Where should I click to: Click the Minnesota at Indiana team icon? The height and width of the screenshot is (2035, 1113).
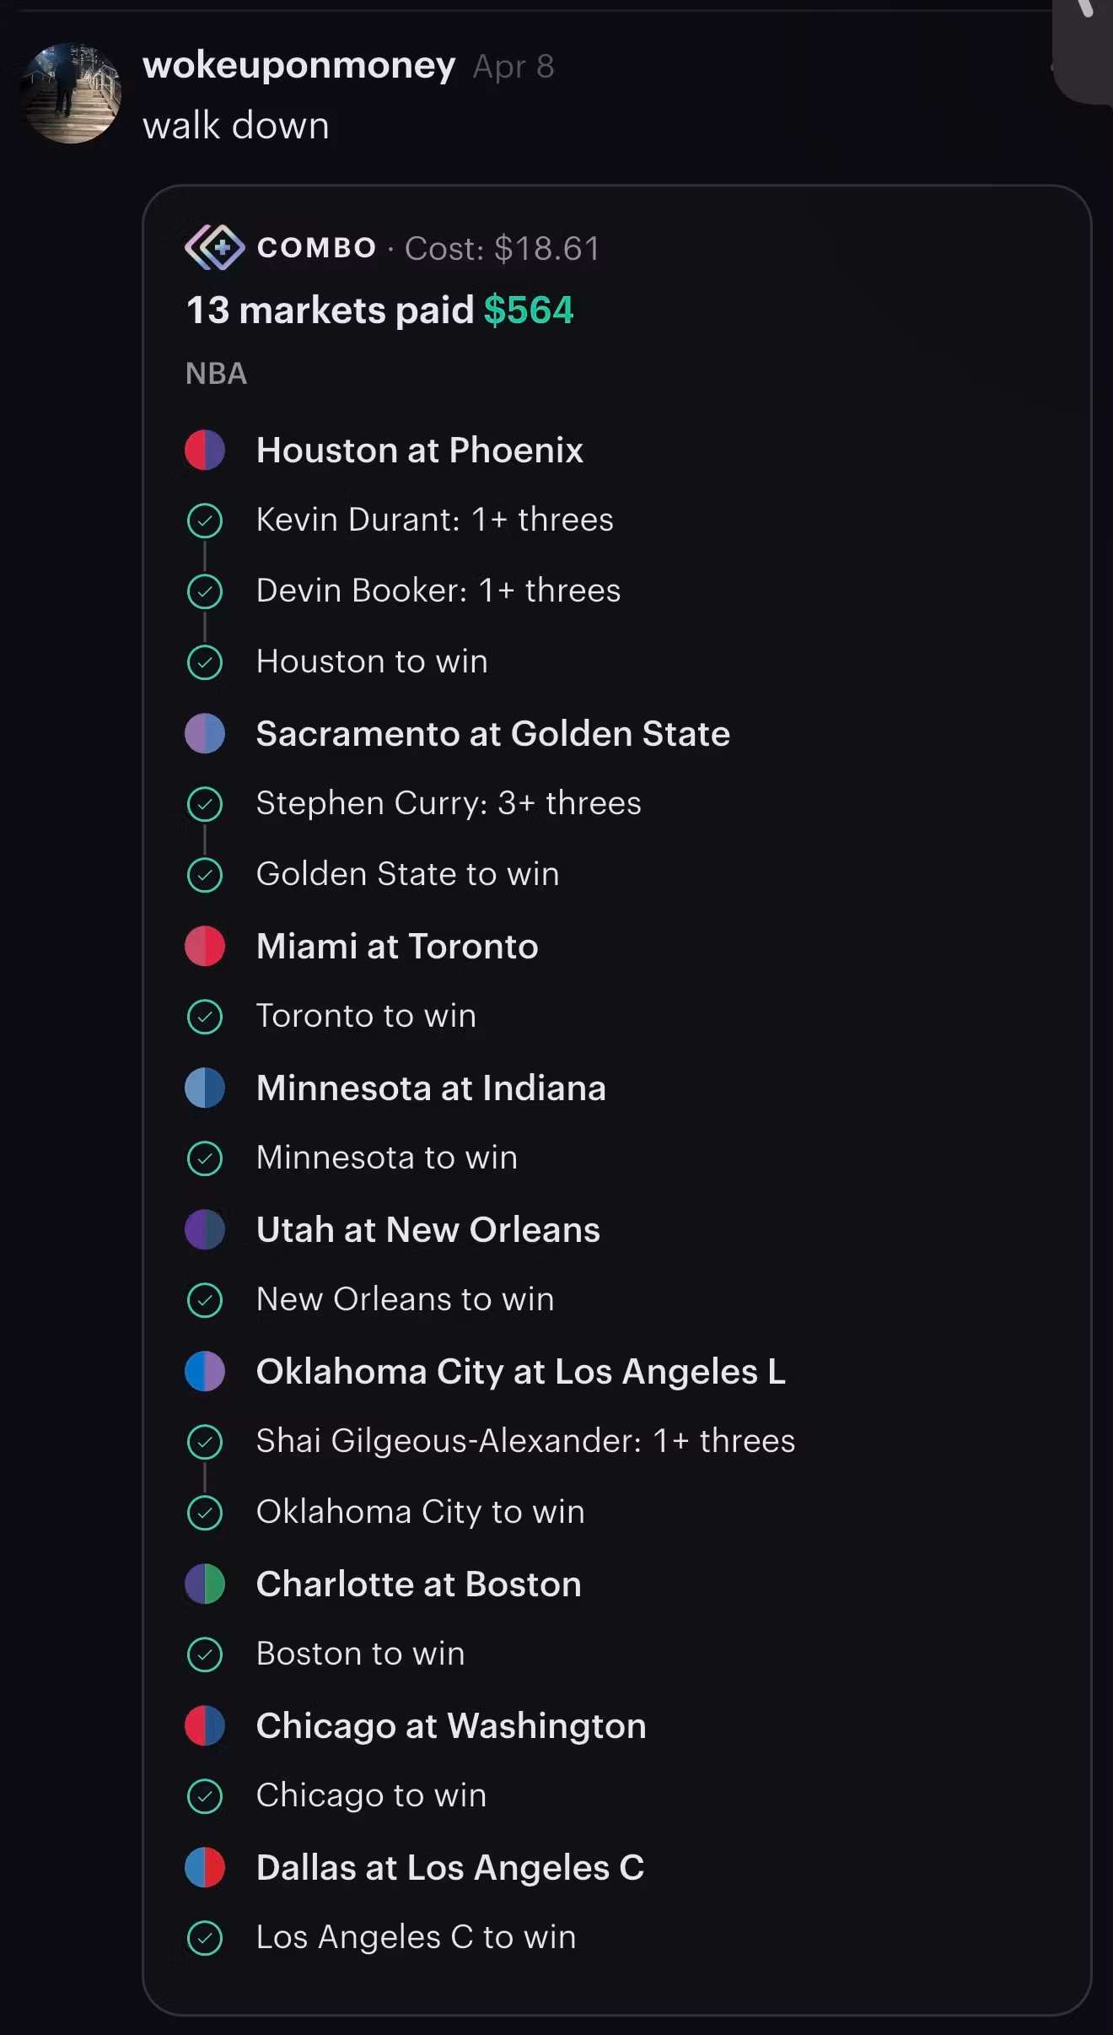(205, 1088)
